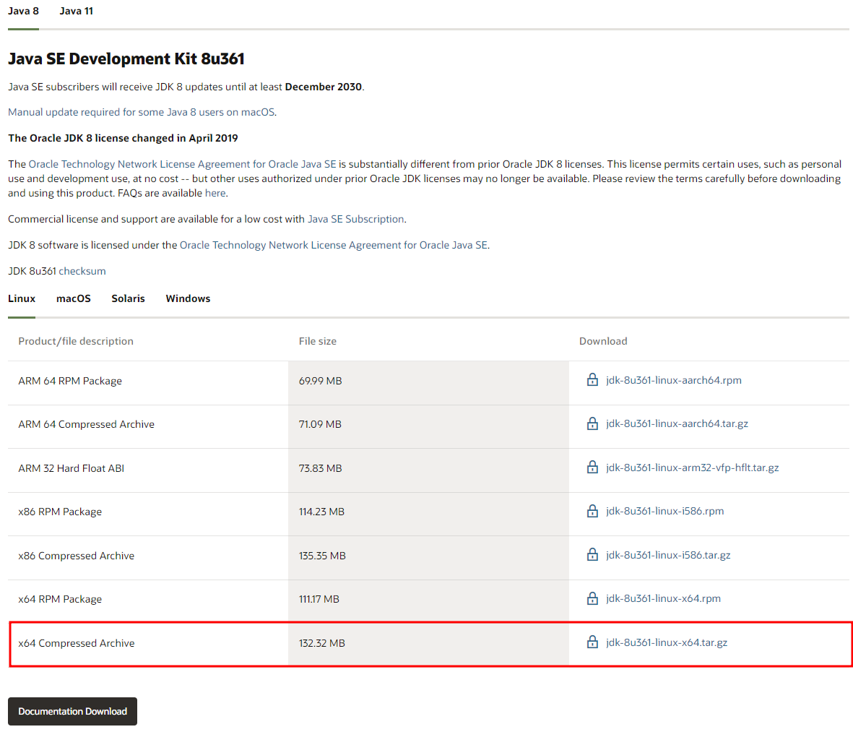Click lock icon beside i586.tar.gz download
Image resolution: width=853 pixels, height=732 pixels.
click(x=592, y=555)
